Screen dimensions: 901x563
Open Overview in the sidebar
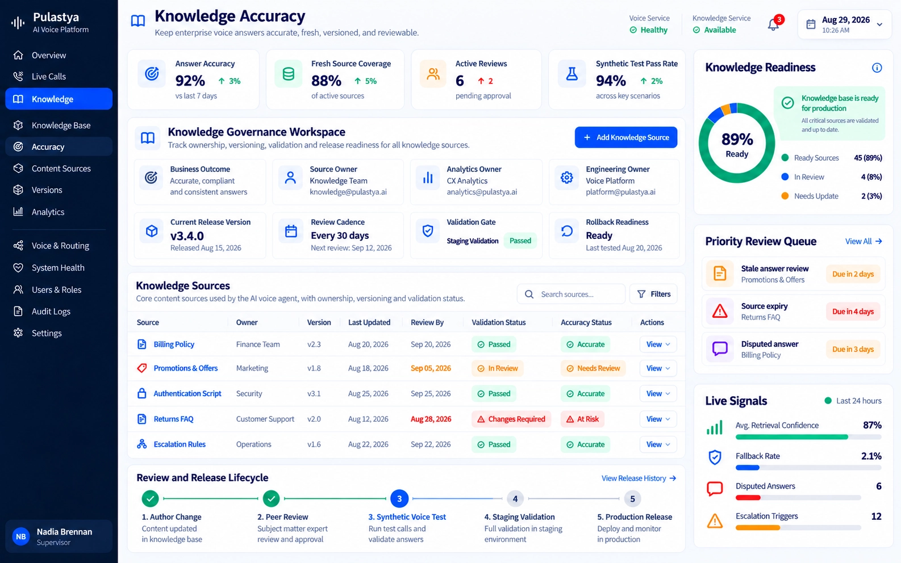(59, 55)
